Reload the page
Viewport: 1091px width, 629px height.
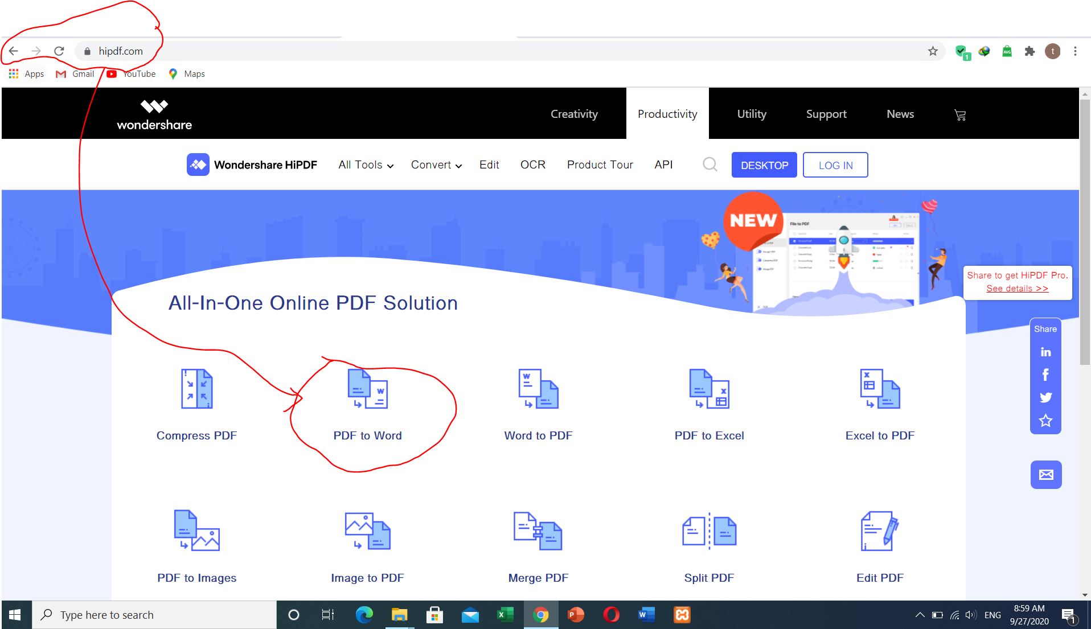(59, 51)
